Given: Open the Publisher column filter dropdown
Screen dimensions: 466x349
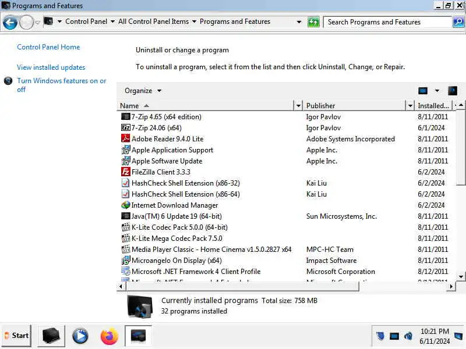Looking at the screenshot, I should pos(410,106).
